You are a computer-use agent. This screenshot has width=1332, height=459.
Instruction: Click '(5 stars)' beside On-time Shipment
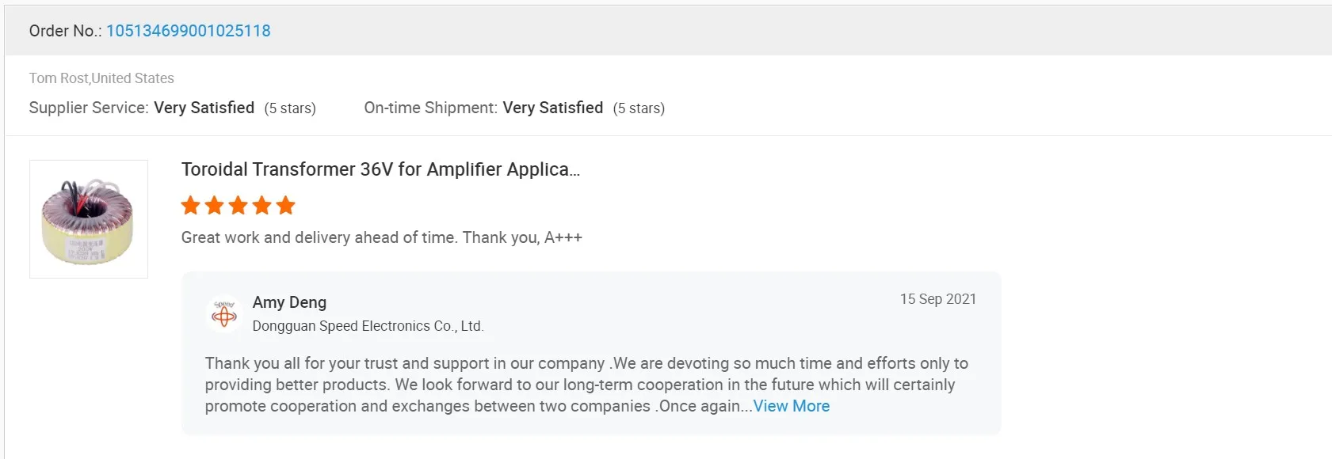(x=639, y=108)
